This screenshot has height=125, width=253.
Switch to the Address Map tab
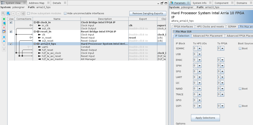click(36, 3)
